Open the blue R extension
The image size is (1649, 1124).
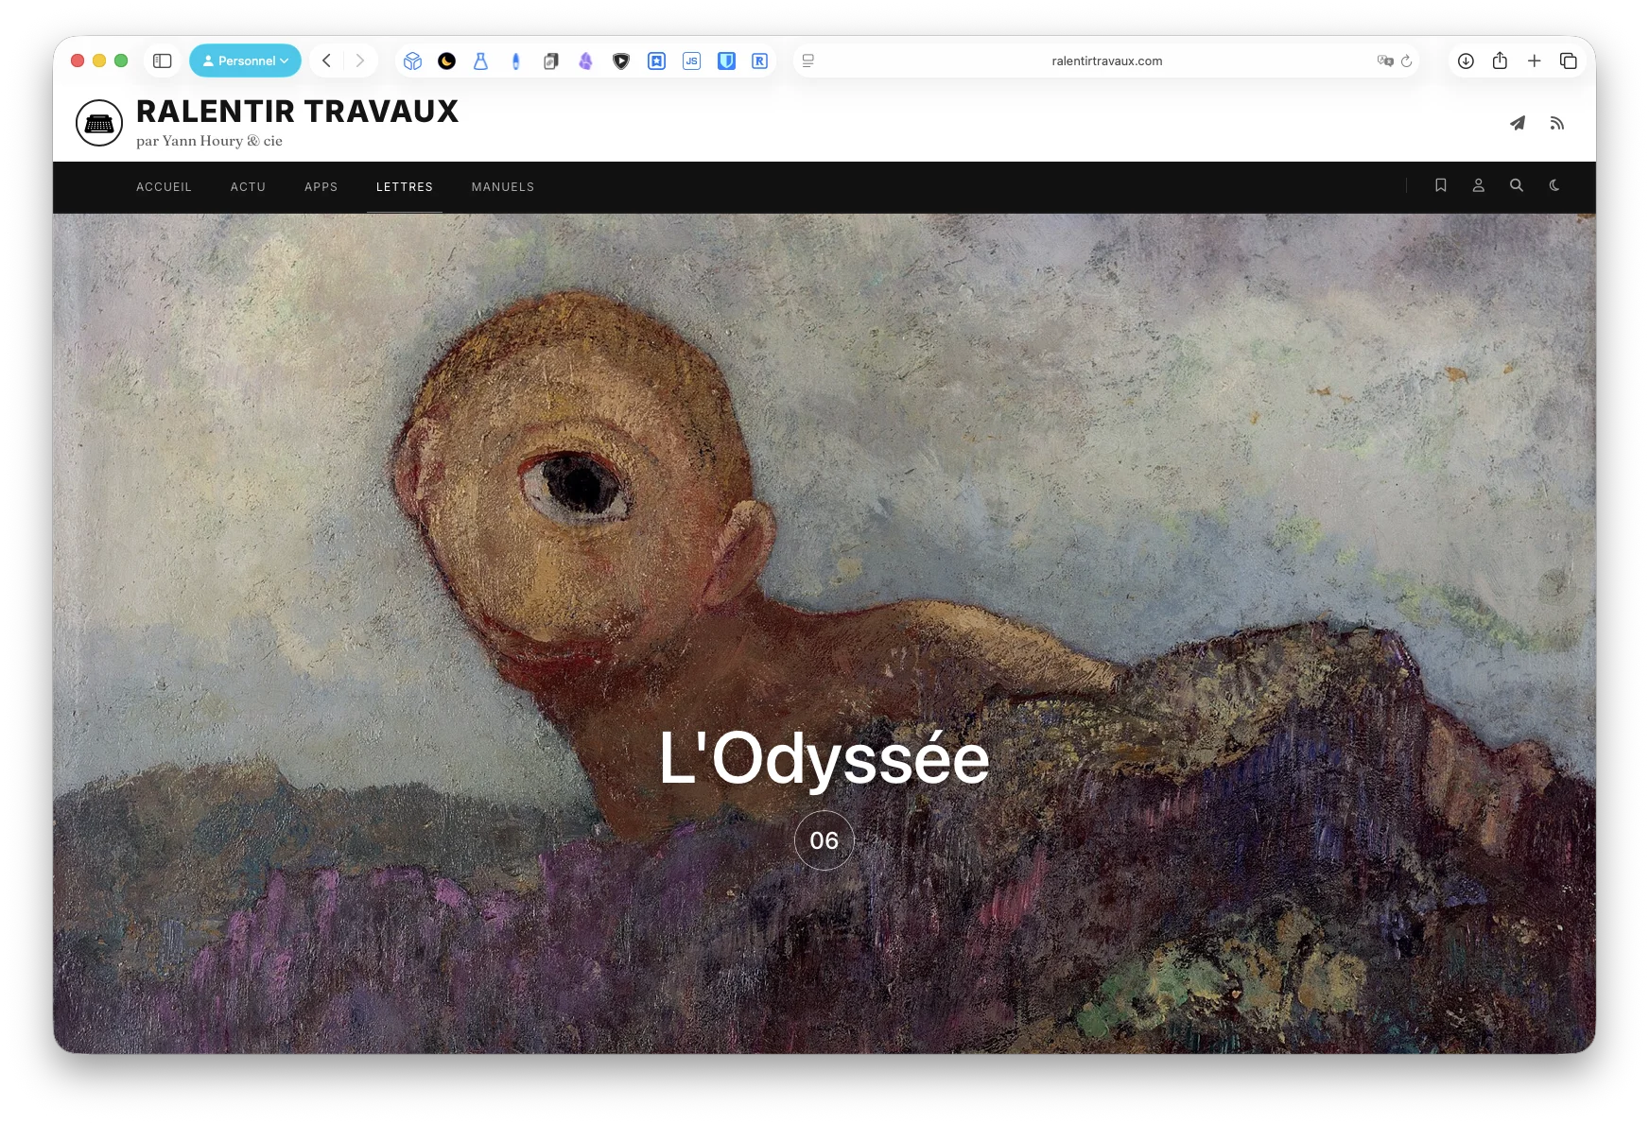tap(759, 61)
